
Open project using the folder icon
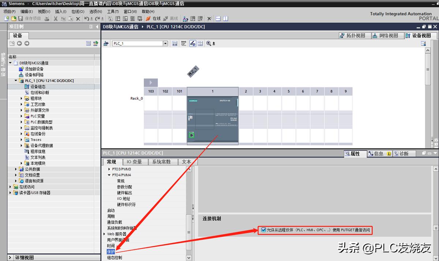[x=14, y=18]
